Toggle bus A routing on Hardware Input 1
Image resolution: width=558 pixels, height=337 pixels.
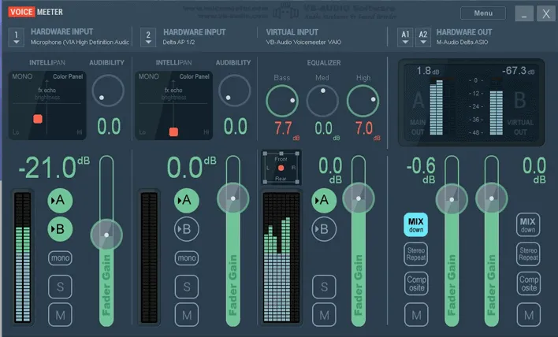tap(60, 201)
